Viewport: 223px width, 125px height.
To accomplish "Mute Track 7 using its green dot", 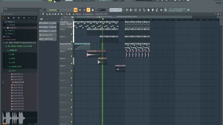I will (x=71, y=71).
